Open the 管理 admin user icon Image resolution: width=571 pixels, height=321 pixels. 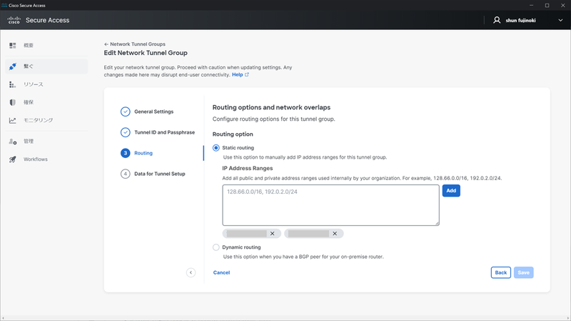13,141
